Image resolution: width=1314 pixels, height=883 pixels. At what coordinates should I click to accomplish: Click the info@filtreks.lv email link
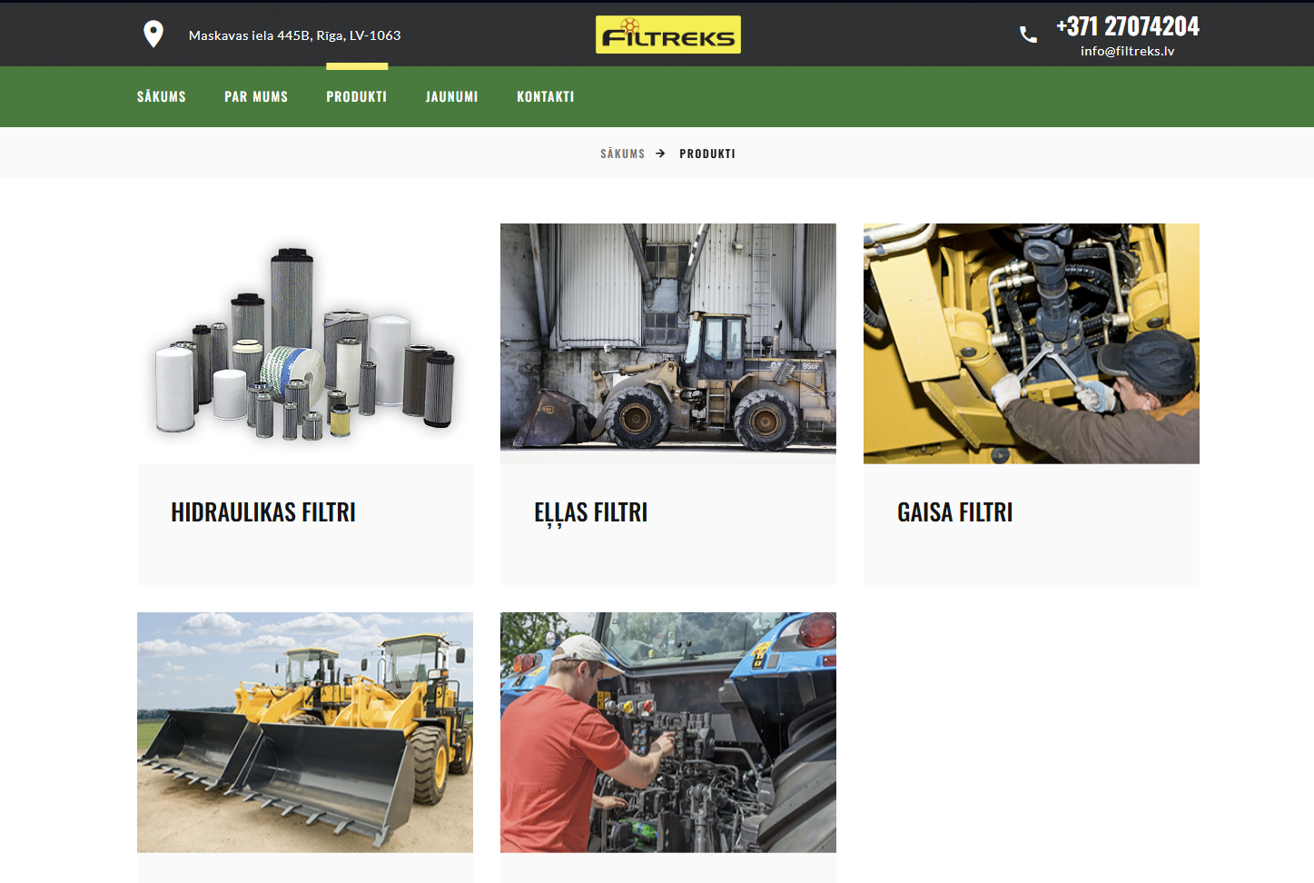pyautogui.click(x=1127, y=51)
